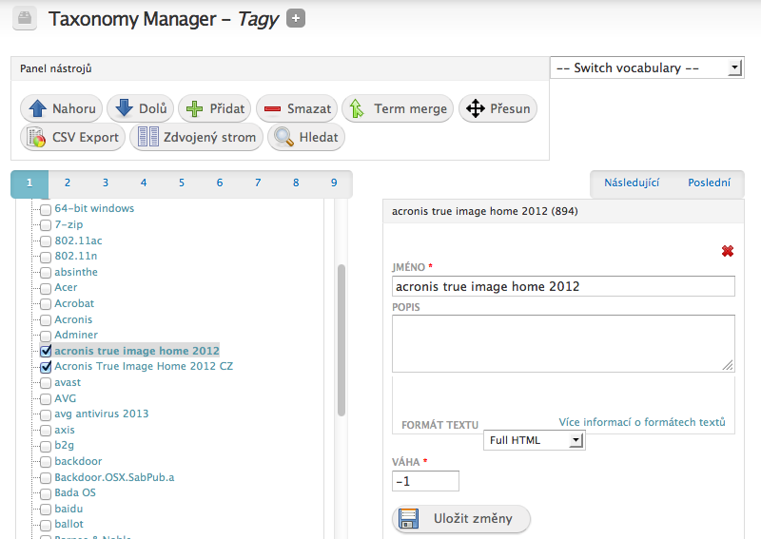Open the Switch vocabulary dropdown
Image resolution: width=761 pixels, height=539 pixels.
[647, 67]
